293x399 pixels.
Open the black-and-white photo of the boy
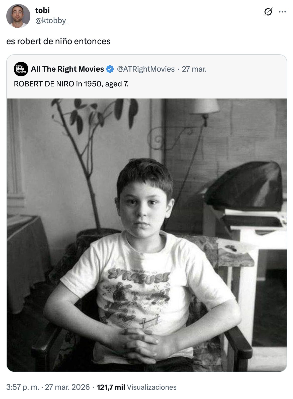[147, 235]
